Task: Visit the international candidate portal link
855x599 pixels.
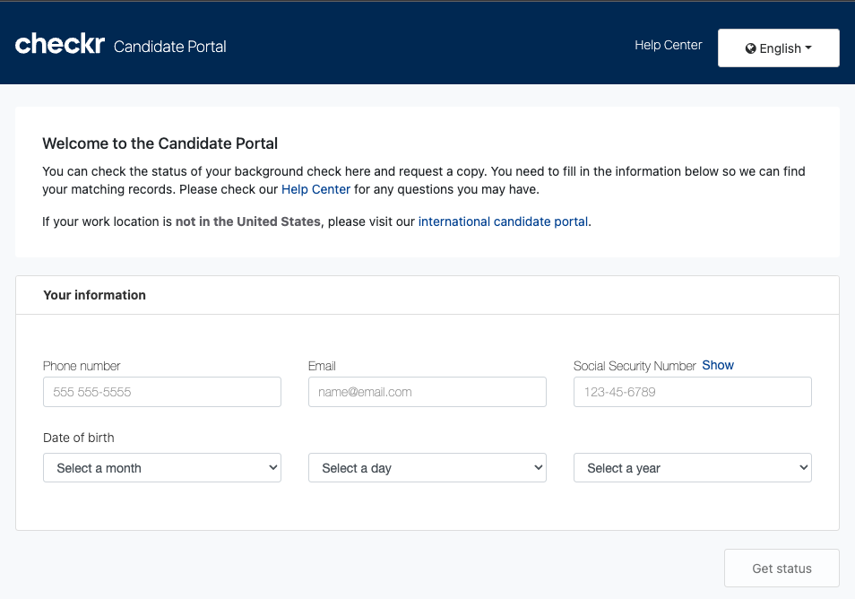Action: [503, 221]
